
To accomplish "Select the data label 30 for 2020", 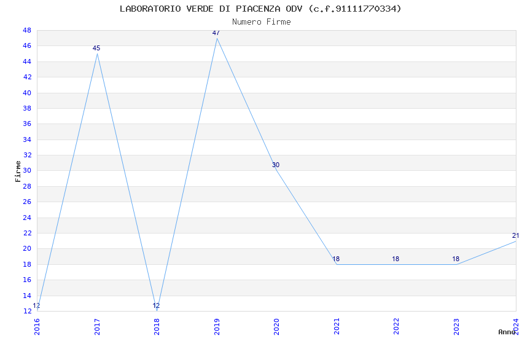I will [276, 165].
